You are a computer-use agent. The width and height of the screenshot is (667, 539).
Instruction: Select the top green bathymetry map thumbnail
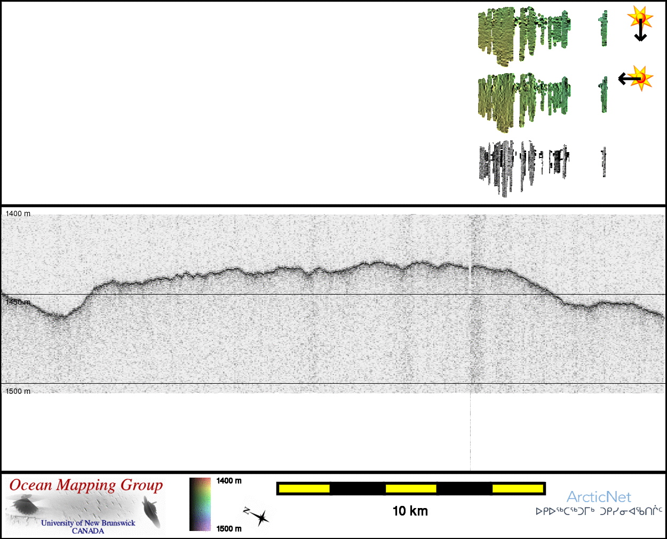[x=523, y=34]
